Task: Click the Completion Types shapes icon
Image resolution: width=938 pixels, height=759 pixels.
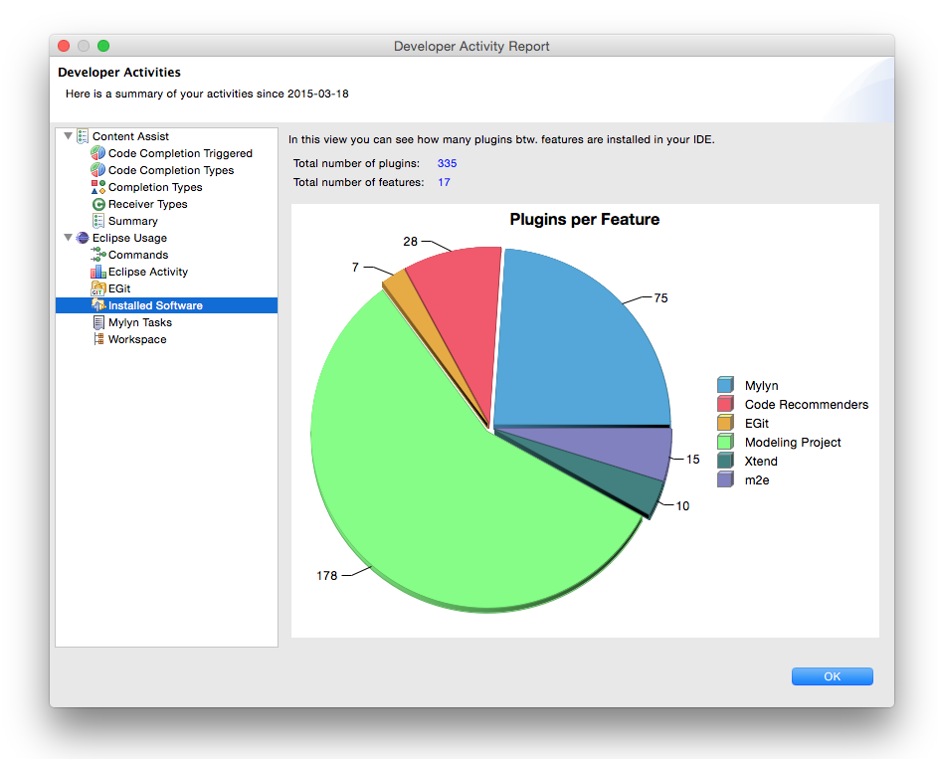Action: (x=98, y=187)
